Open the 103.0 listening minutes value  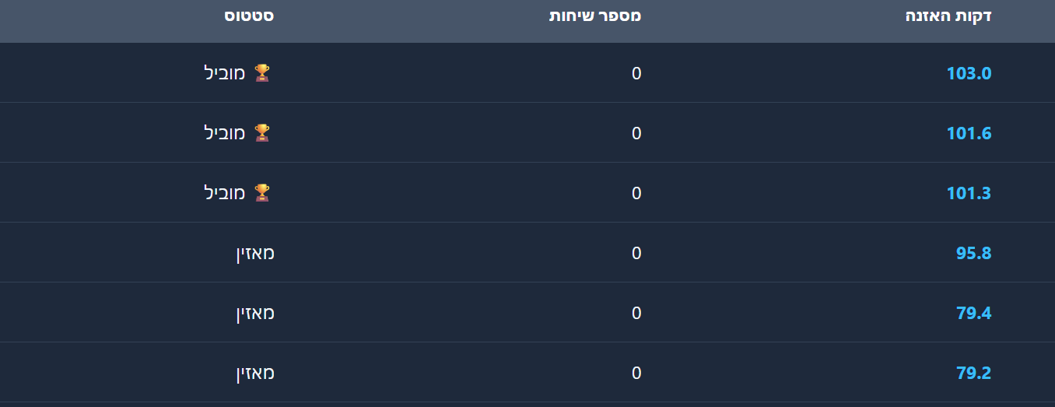click(969, 74)
